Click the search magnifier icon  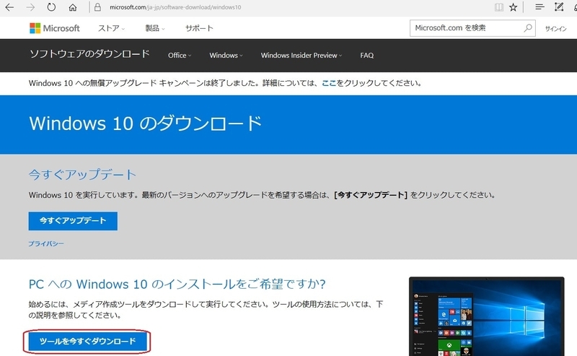coord(528,28)
